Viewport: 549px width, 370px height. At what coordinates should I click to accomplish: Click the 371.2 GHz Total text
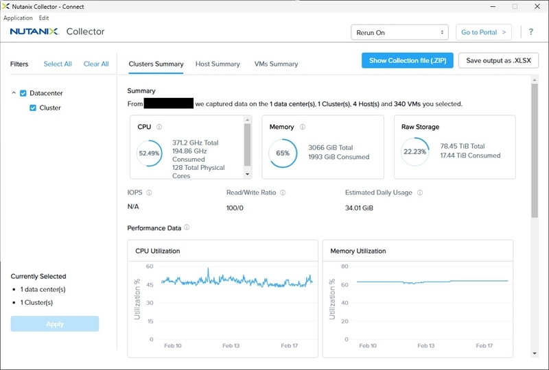(x=195, y=143)
